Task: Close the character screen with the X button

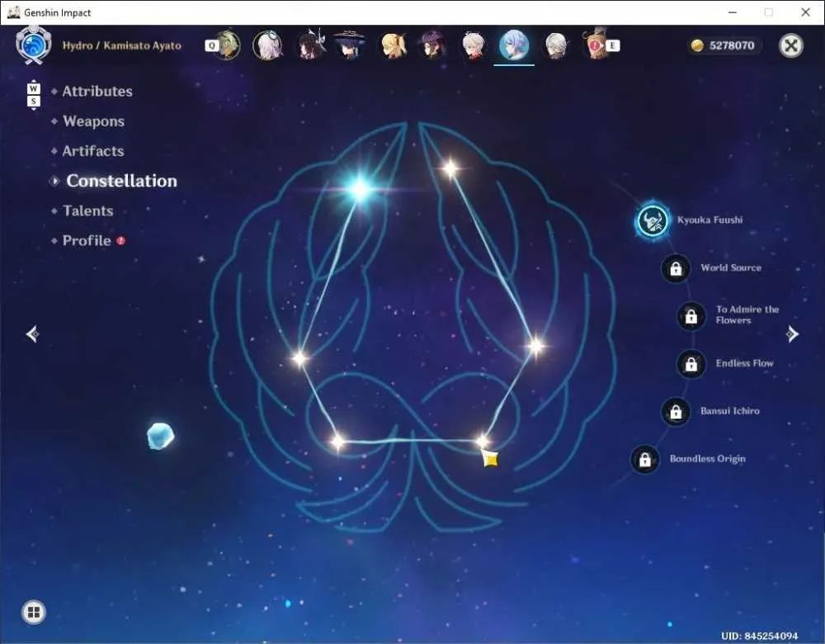Action: coord(791,45)
